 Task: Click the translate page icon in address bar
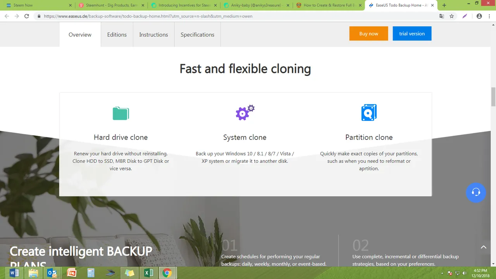click(x=442, y=16)
